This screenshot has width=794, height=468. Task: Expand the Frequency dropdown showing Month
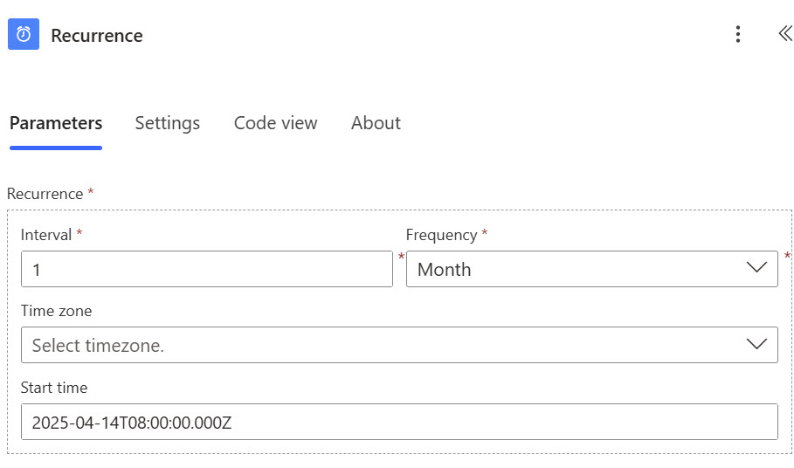pyautogui.click(x=592, y=269)
